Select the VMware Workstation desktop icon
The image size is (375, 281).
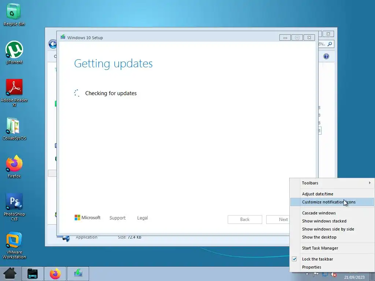(14, 245)
